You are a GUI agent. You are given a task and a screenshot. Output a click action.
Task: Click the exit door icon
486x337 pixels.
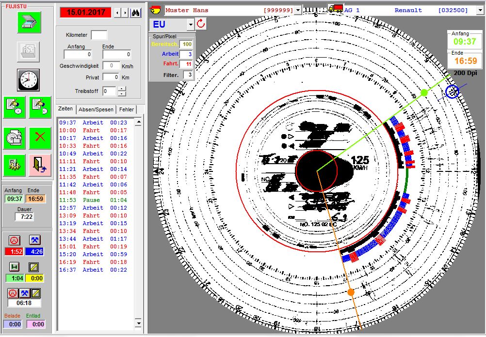41,166
